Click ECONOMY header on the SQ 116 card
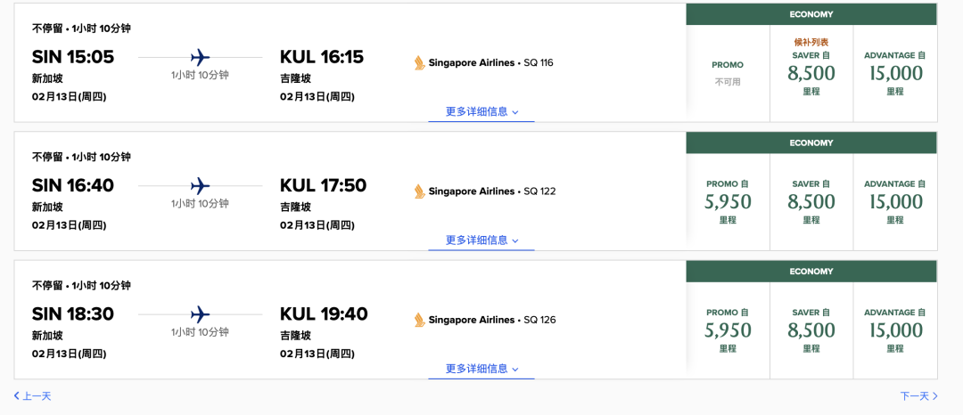The height and width of the screenshot is (415, 963). point(811,14)
